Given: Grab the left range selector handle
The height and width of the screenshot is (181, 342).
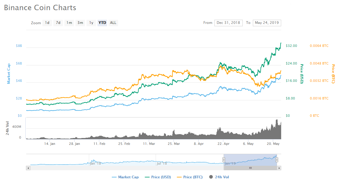Looking at the screenshot, I should [x=224, y=160].
